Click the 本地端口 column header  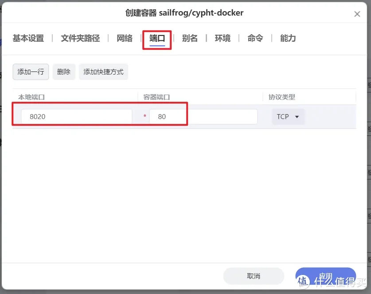(x=31, y=97)
